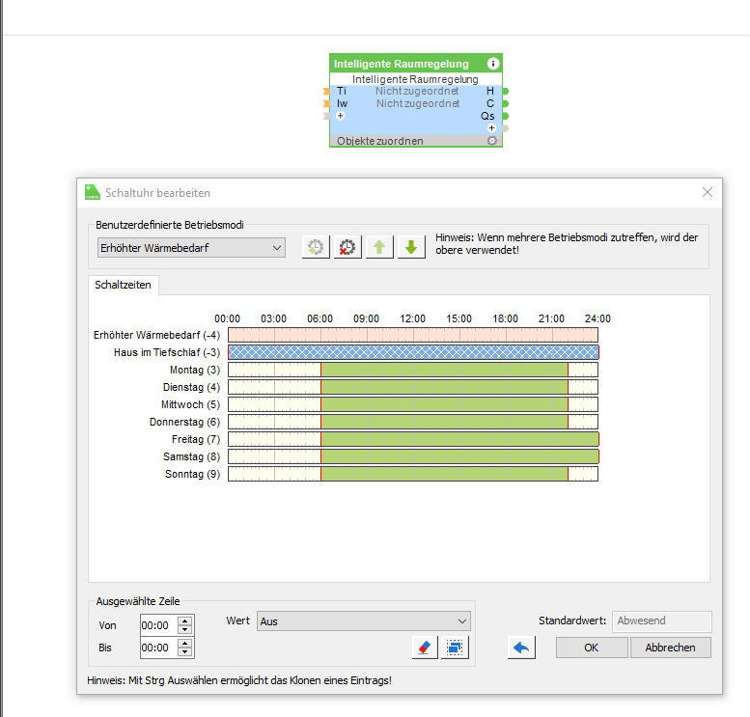
Task: Close the Schaltuhr bearbeiten dialog
Action: 708,192
